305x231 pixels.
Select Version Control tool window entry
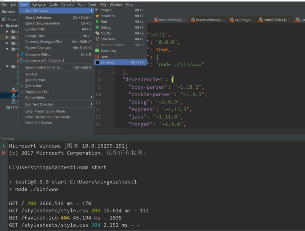point(120,45)
